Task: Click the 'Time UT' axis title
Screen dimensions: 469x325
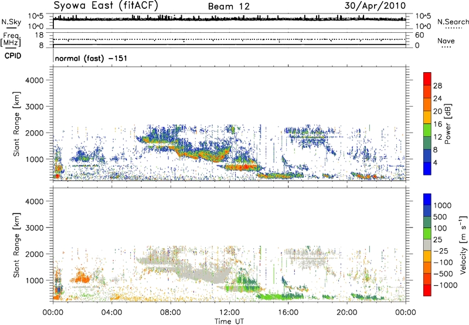Action: [229, 321]
